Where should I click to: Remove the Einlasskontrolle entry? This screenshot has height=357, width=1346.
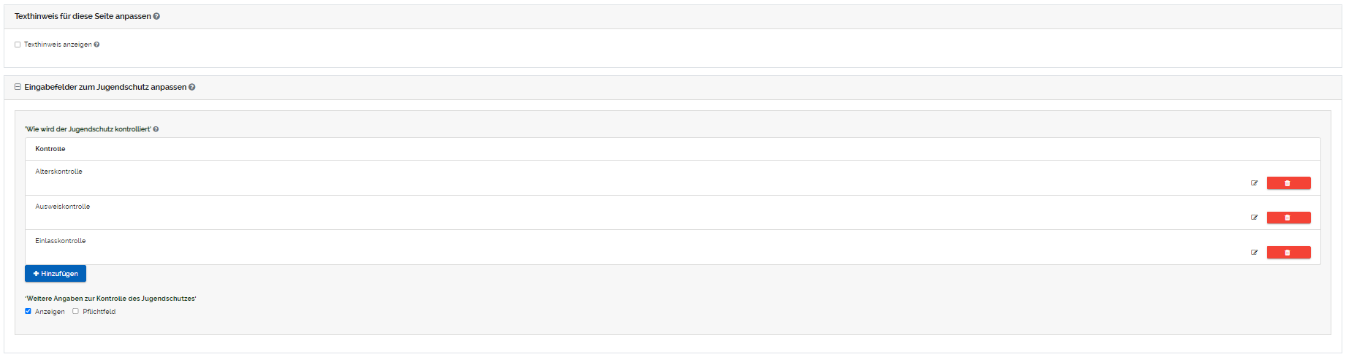coord(1288,253)
